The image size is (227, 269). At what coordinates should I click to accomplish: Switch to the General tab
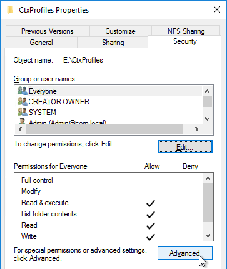tap(41, 43)
